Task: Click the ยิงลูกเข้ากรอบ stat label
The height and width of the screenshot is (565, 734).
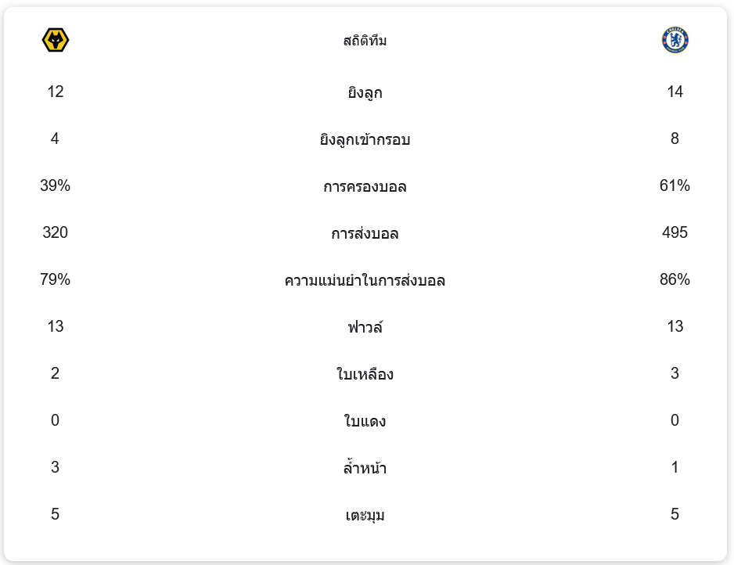Action: [365, 140]
